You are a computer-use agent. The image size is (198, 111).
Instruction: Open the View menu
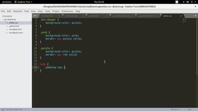pyautogui.click(x=33, y=11)
